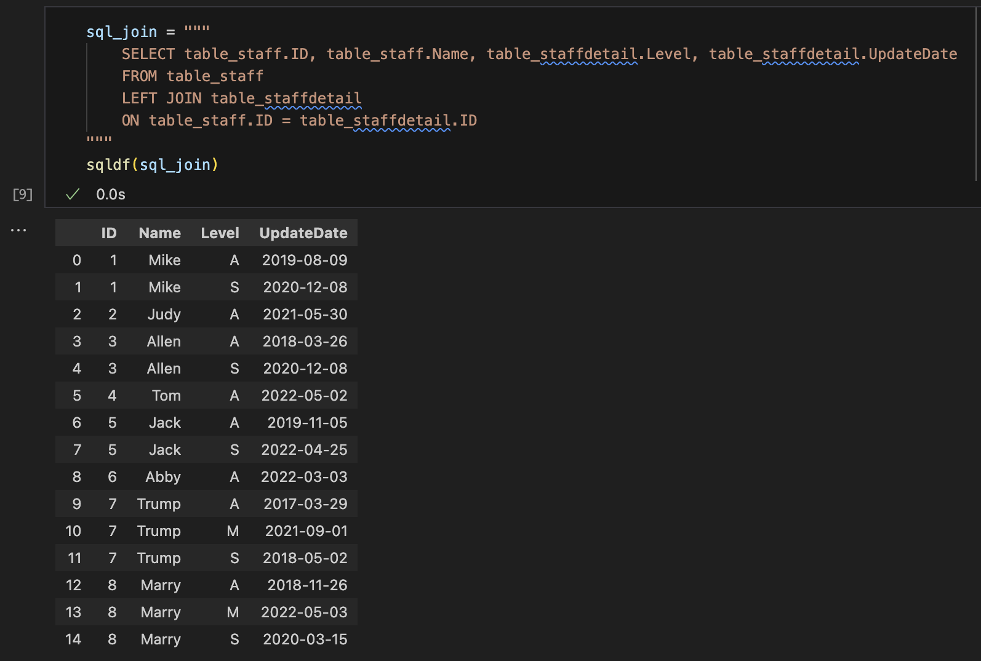This screenshot has width=981, height=661.
Task: Click the Abby name cell
Action: (163, 477)
